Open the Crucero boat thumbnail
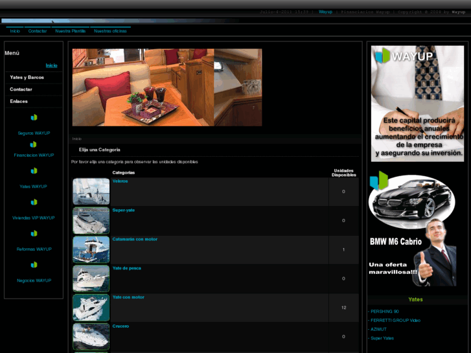Screen dimensions: 471x353 coord(91,336)
